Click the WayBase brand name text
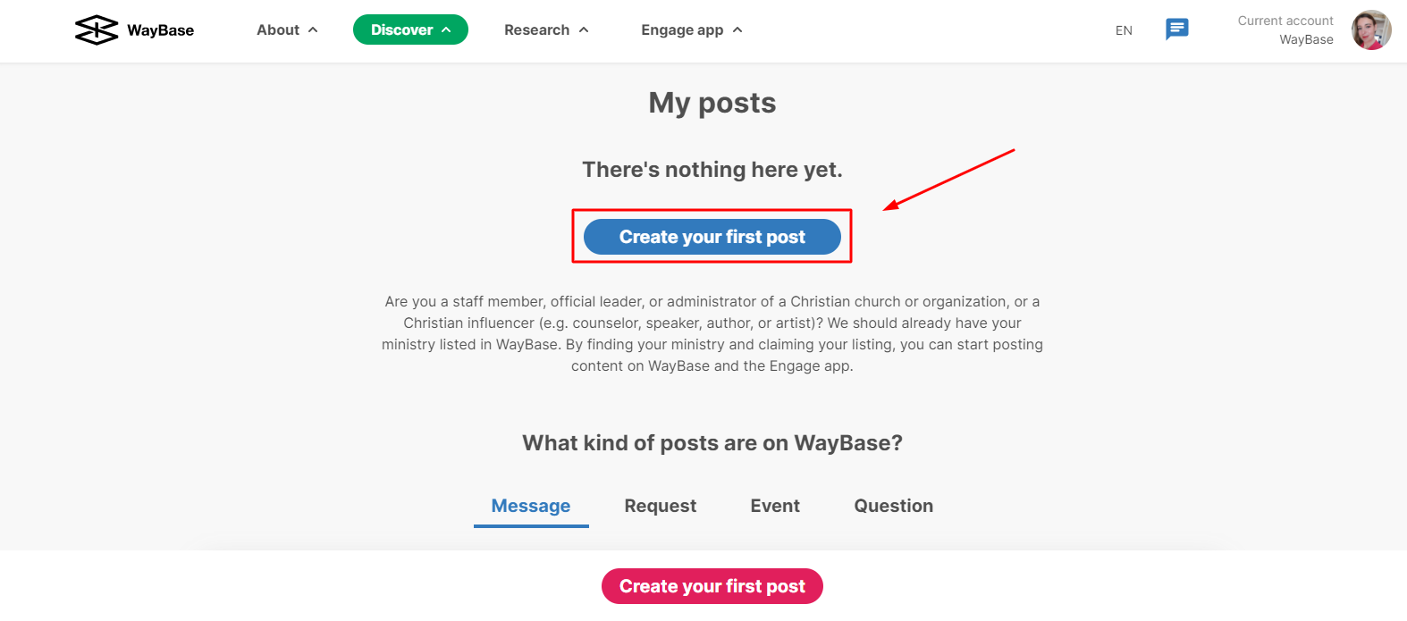This screenshot has height=621, width=1407. click(161, 30)
